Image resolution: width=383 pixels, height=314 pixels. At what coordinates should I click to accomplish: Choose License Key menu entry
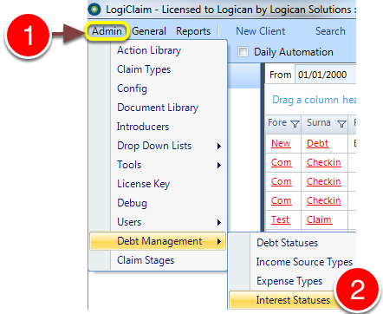coord(158,184)
